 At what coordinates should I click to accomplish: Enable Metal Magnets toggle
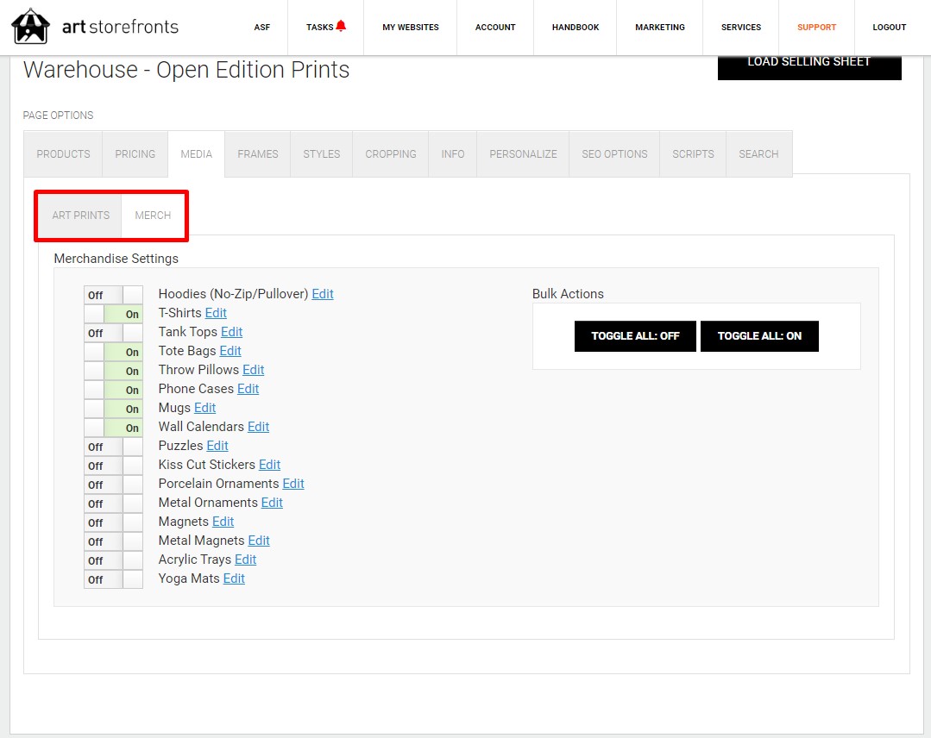(113, 541)
